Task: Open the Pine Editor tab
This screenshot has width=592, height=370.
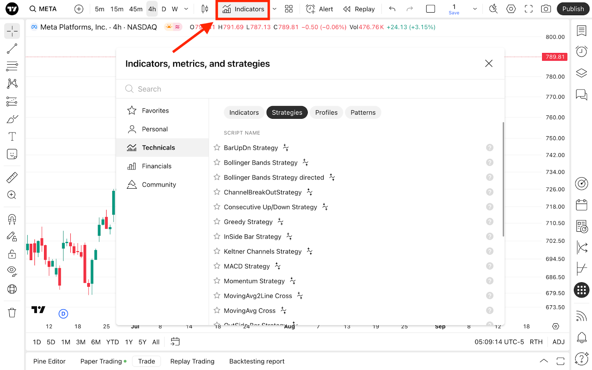Action: click(x=49, y=361)
